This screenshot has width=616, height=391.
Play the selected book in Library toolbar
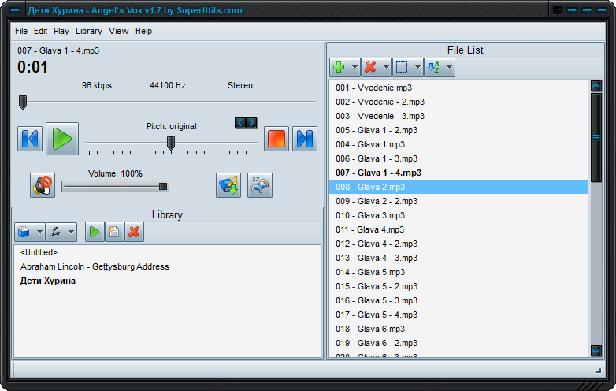95,232
